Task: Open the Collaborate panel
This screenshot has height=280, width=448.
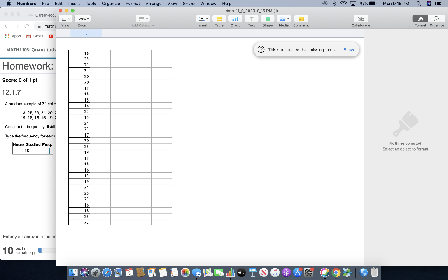Action: [360, 18]
